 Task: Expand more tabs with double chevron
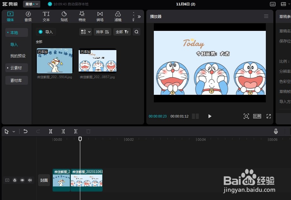click(139, 17)
